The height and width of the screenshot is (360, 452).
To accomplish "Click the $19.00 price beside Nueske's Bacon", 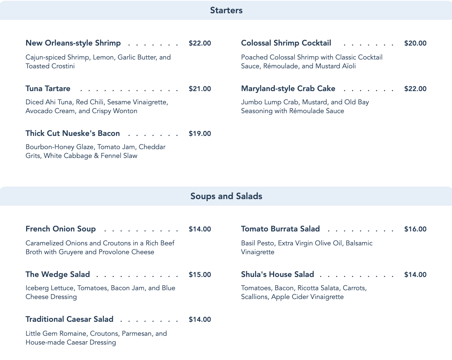I will [200, 134].
